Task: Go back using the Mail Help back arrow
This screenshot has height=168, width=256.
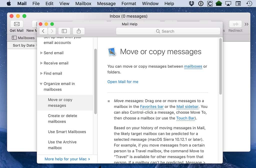Action: [x=43, y=31]
